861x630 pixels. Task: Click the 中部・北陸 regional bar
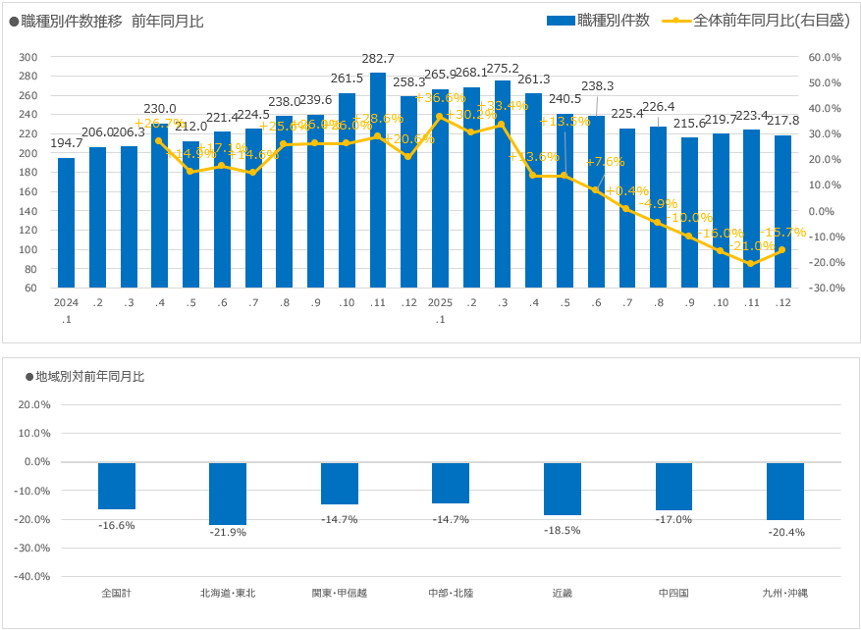point(451,483)
